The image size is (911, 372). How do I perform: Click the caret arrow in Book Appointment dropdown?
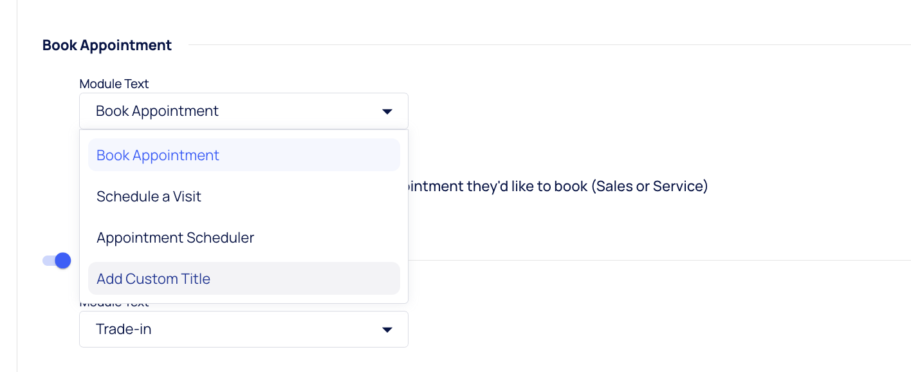387,111
